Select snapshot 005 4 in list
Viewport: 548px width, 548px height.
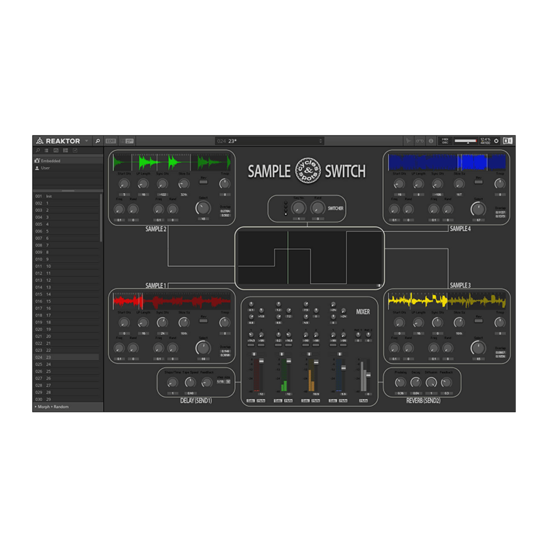coord(66,224)
